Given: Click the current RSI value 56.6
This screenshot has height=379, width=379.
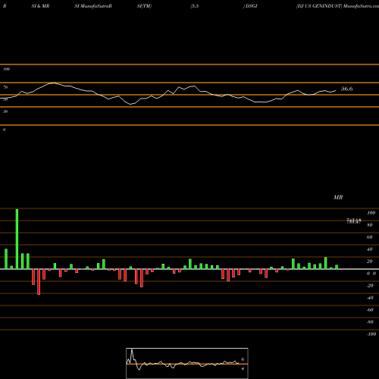Looking at the screenshot, I should (x=346, y=89).
